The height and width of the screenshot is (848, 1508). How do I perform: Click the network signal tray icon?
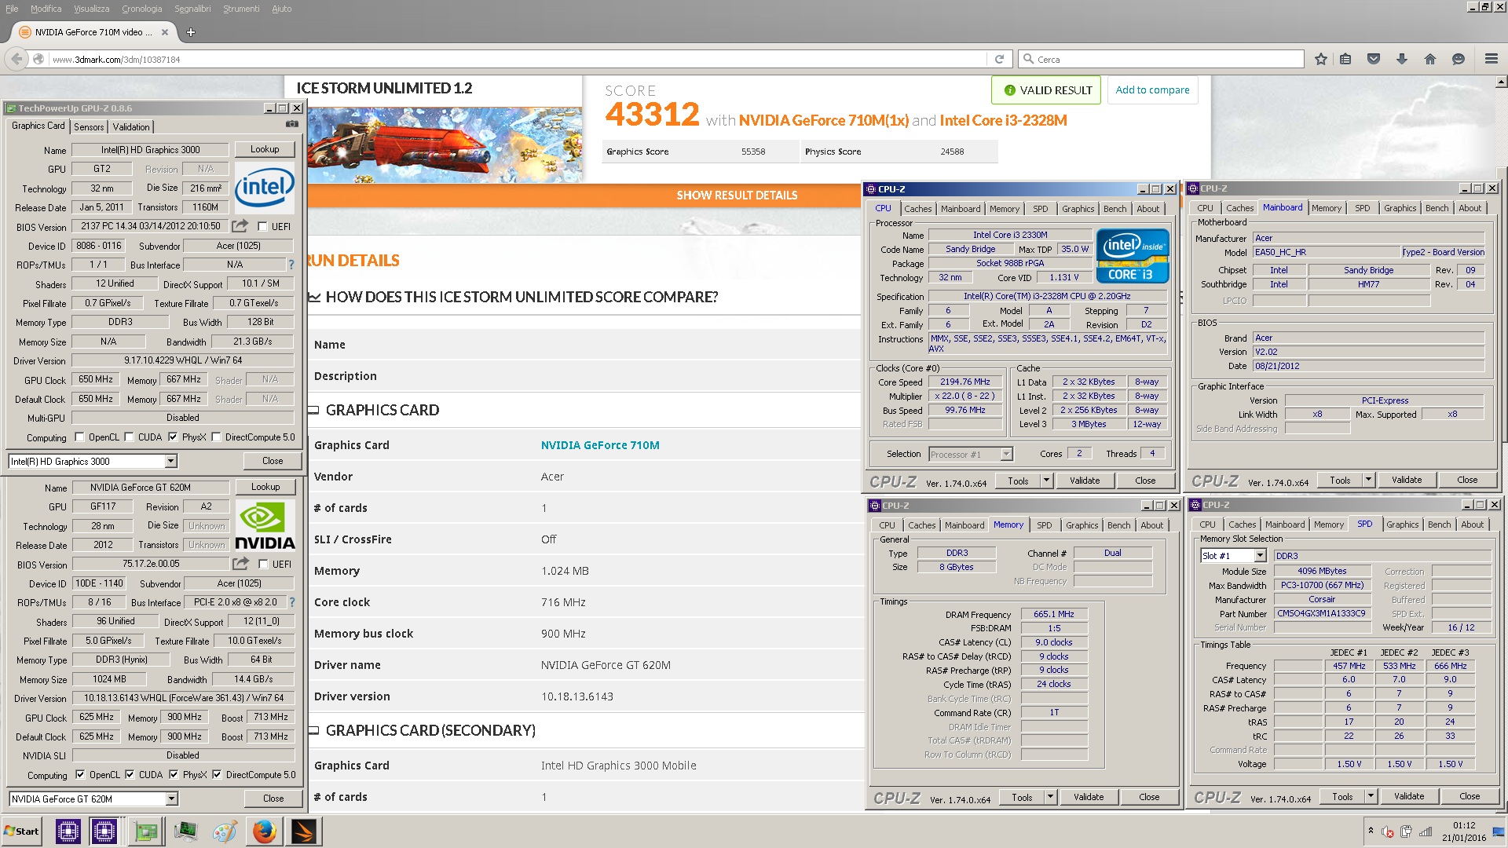pos(1426,832)
